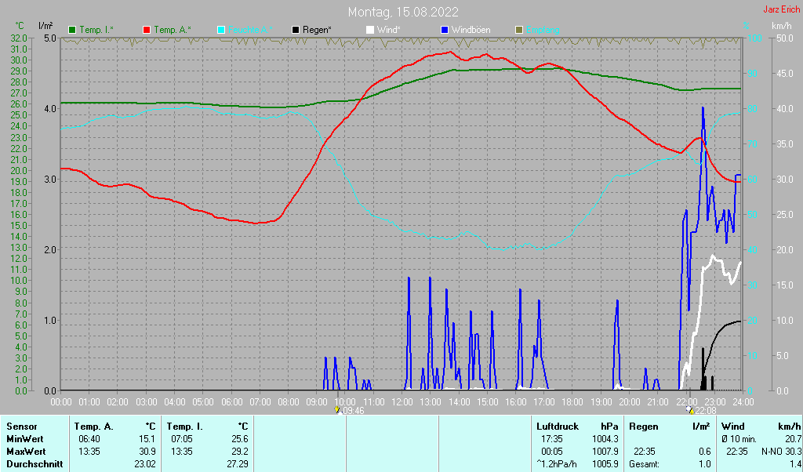Viewport: 803px width, 472px height.
Task: Click the 'Wind' table column header
Action: pyautogui.click(x=733, y=427)
